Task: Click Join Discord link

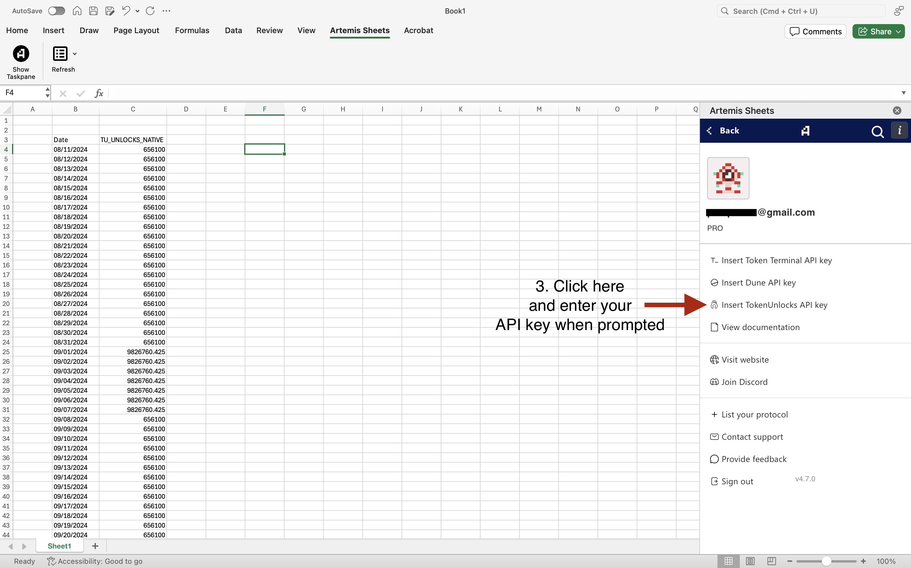Action: point(739,382)
